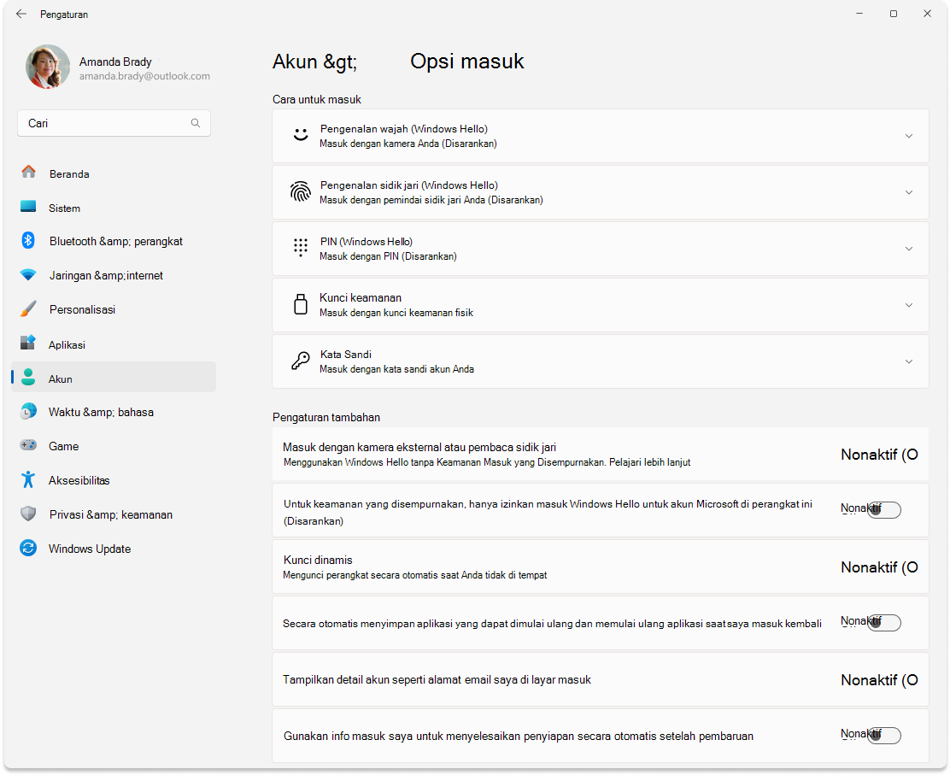Open Aksesibilitas settings

pyautogui.click(x=114, y=480)
